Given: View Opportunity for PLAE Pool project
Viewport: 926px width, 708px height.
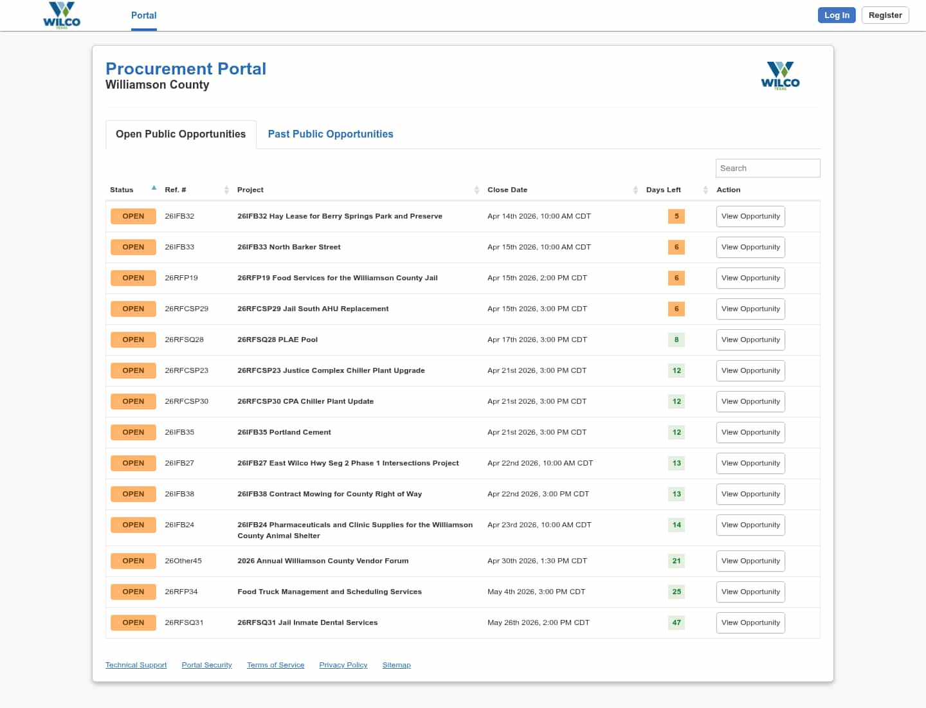Looking at the screenshot, I should pyautogui.click(x=750, y=340).
